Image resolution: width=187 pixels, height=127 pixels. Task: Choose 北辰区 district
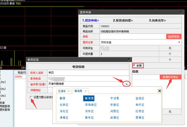click(64, 105)
